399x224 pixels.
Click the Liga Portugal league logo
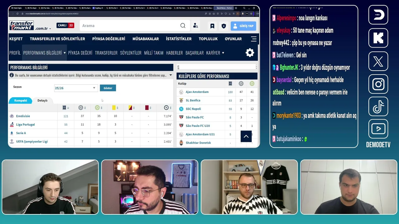12,124
